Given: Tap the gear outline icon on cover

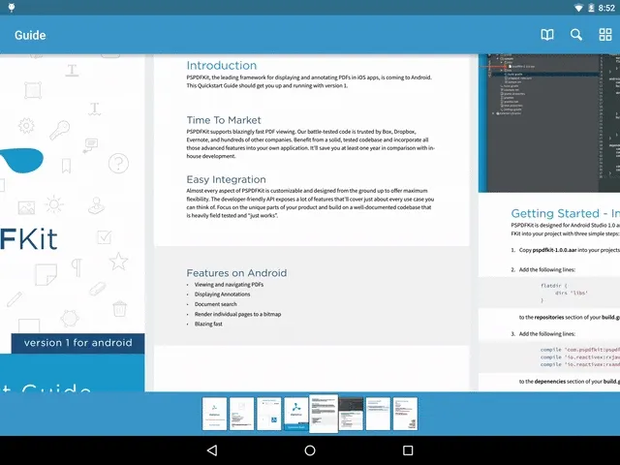Looking at the screenshot, I should pyautogui.click(x=26, y=126).
